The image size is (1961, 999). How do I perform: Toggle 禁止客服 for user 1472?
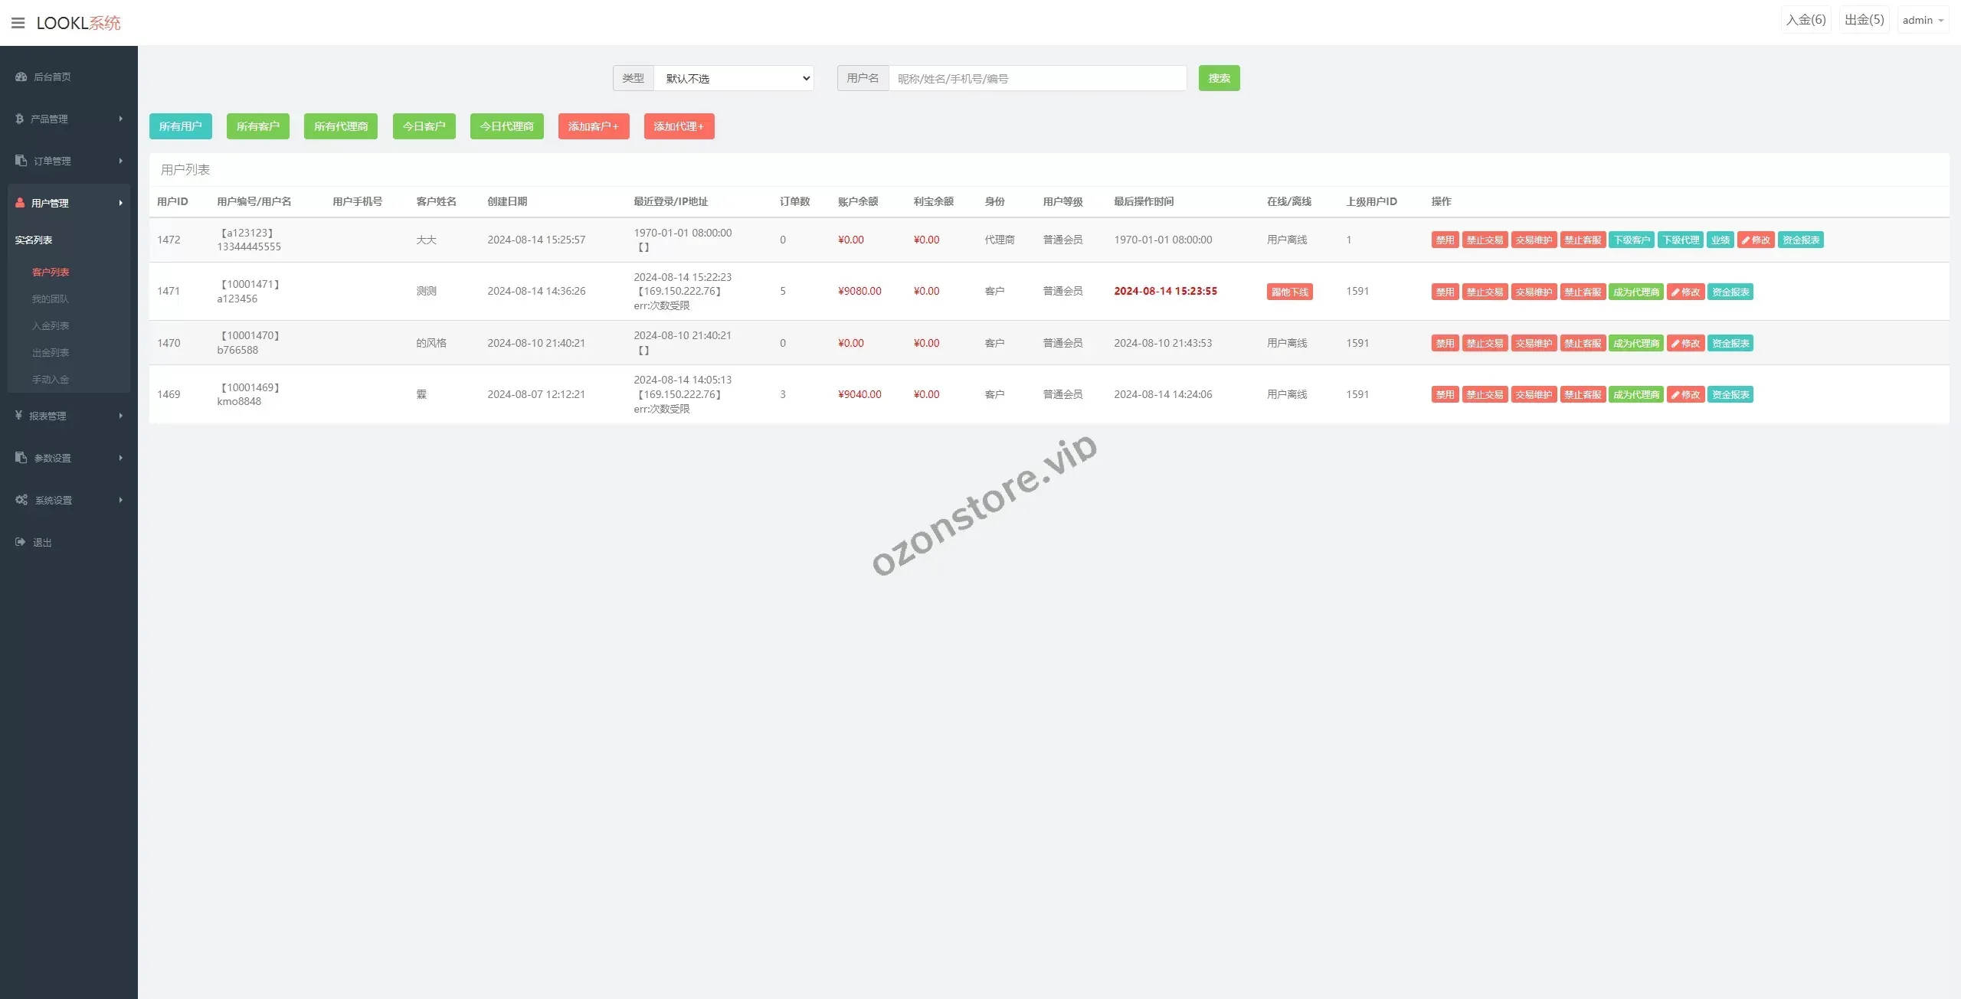(1583, 240)
